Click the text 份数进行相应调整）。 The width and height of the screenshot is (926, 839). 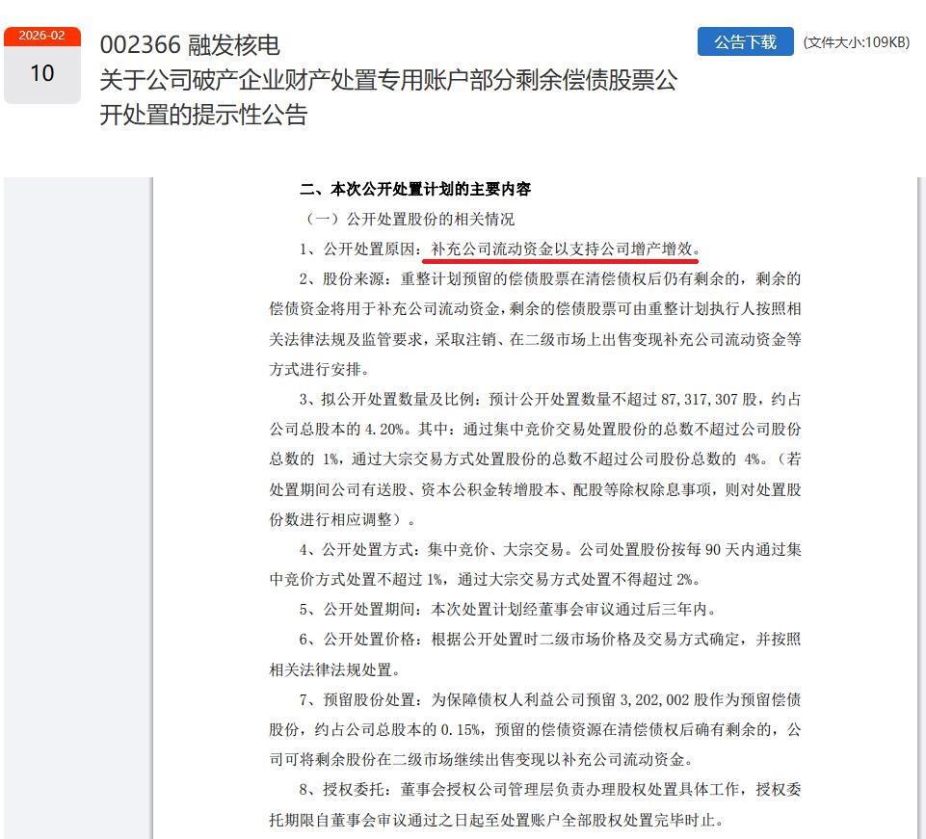click(342, 519)
